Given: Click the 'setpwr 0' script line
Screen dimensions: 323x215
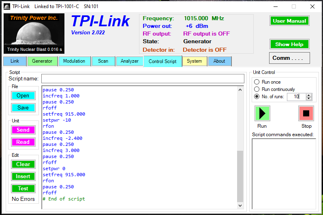Looking at the screenshot, I should coord(54,169).
